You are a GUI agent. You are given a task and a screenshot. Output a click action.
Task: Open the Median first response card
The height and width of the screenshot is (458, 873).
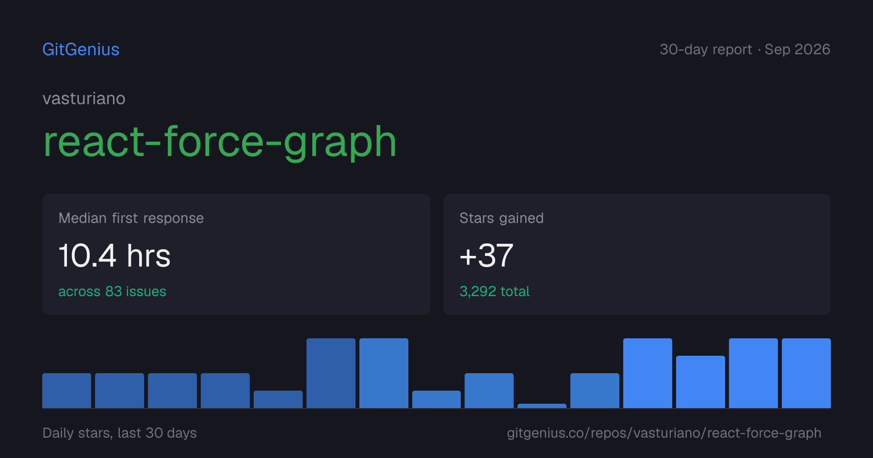tap(236, 254)
